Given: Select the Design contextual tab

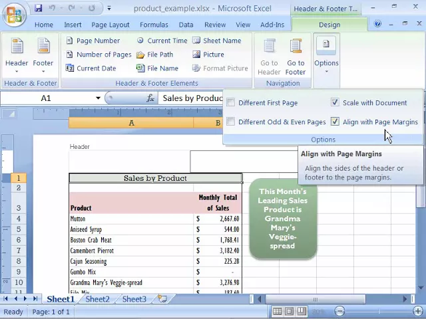Looking at the screenshot, I should [x=329, y=25].
